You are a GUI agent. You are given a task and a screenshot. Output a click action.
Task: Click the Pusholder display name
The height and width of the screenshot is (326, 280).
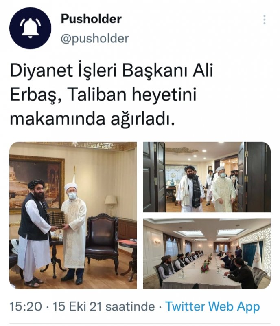[x=91, y=19]
